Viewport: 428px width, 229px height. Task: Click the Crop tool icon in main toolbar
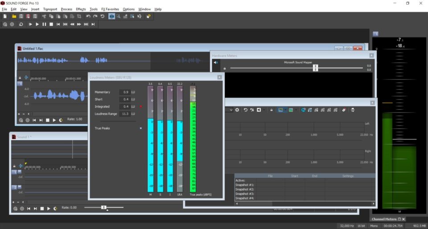coord(79,16)
